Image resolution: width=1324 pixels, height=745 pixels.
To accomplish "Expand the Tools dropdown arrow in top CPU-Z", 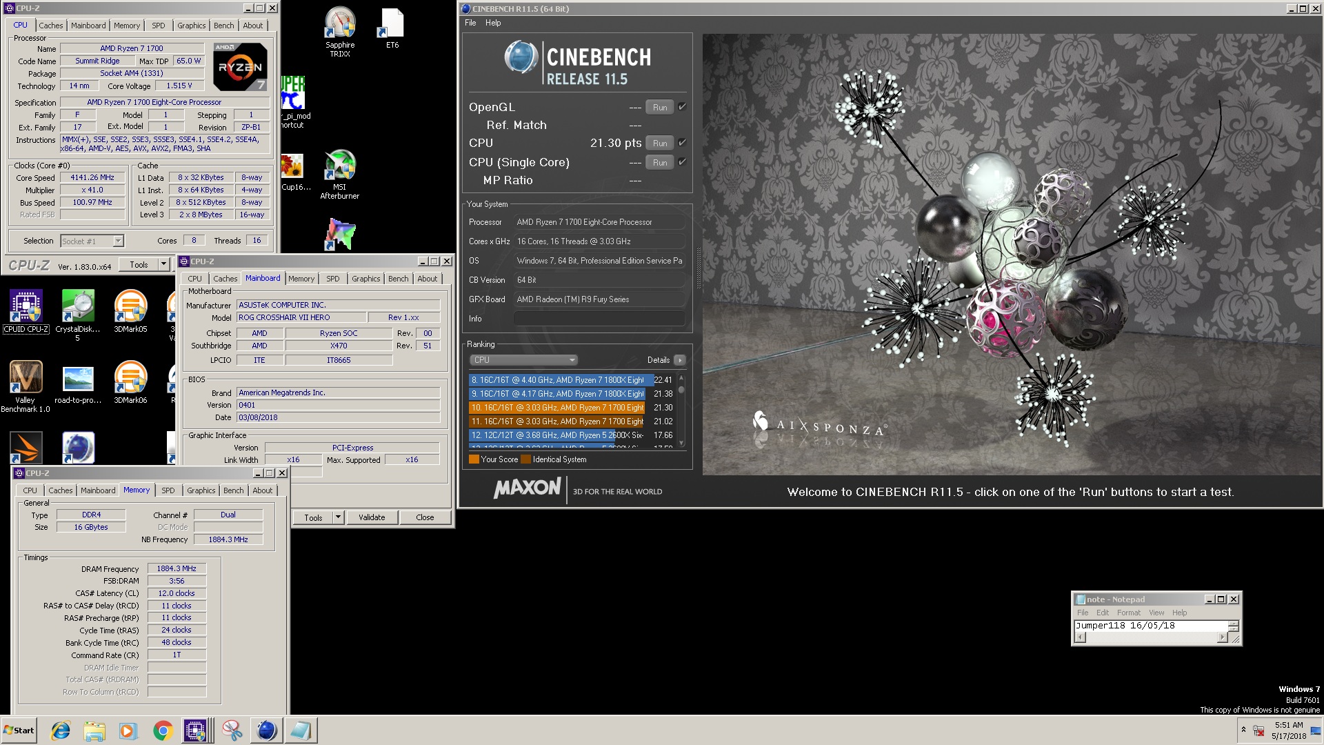I will click(163, 265).
